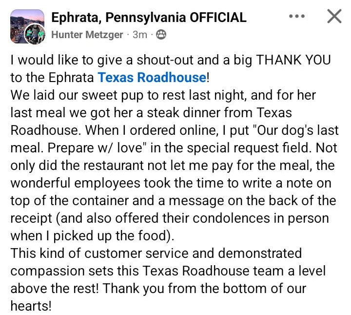Click the line starting 'This kind of customer service'
351x315 pixels.
156,253
